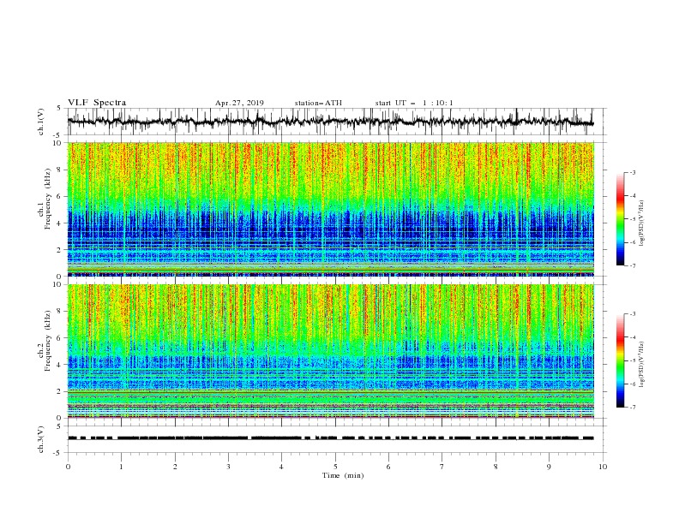Click time axis tick label "5"
Viewport: 679px width, 524px height.
pyautogui.click(x=335, y=467)
